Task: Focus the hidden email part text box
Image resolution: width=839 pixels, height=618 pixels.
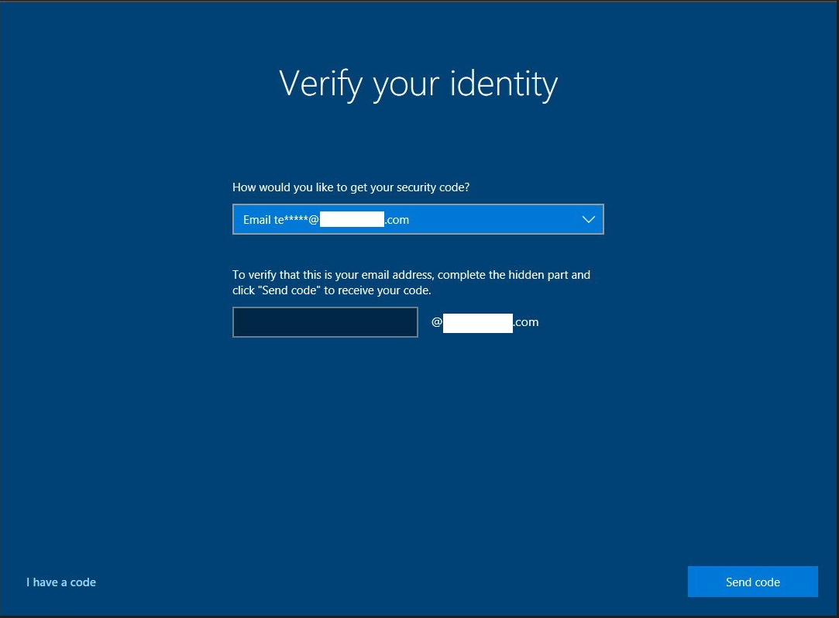Action: (325, 322)
